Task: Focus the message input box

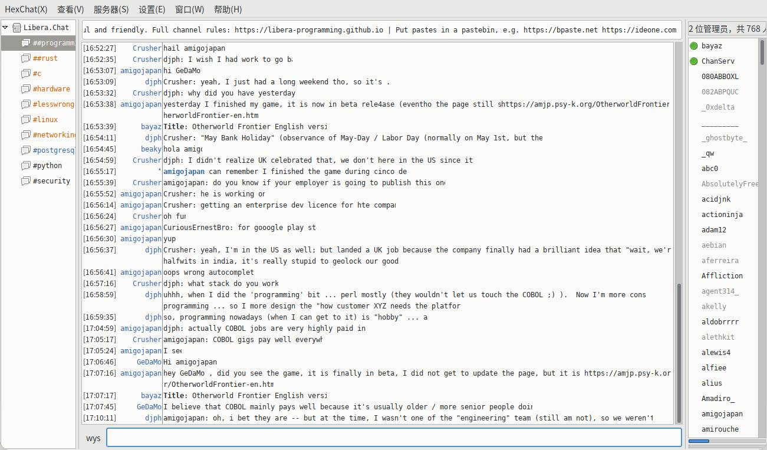Action: [x=394, y=438]
